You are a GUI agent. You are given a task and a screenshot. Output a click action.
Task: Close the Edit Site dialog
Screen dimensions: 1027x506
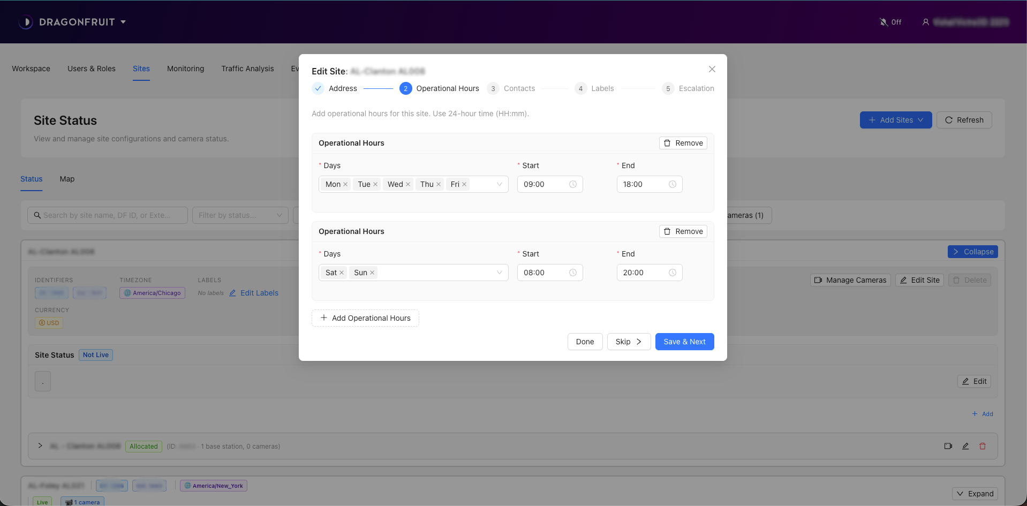click(x=712, y=69)
